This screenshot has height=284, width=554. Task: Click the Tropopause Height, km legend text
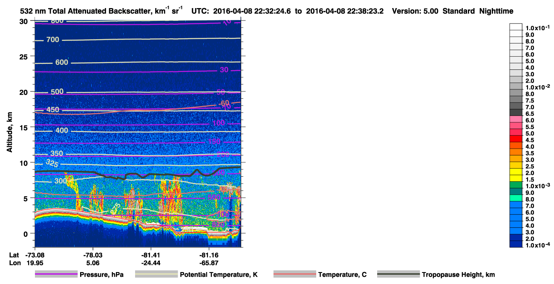click(458, 275)
